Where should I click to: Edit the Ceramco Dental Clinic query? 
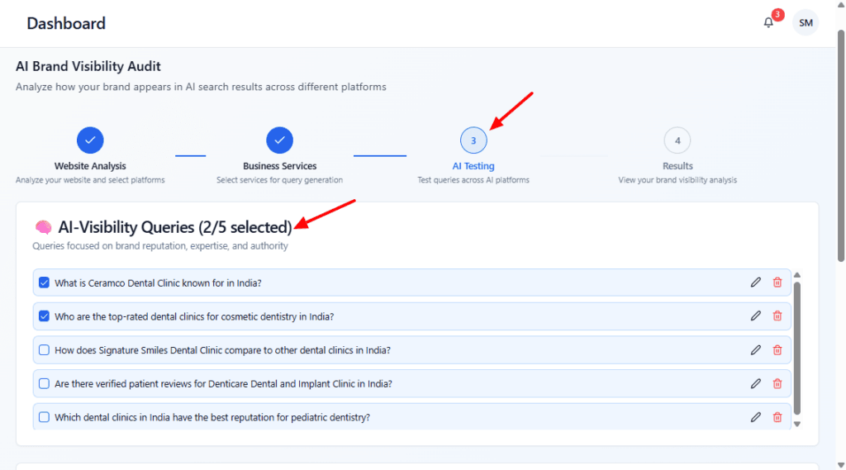[755, 282]
